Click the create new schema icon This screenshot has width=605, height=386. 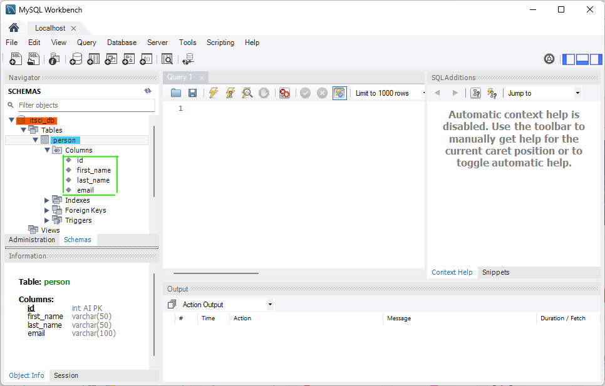76,59
